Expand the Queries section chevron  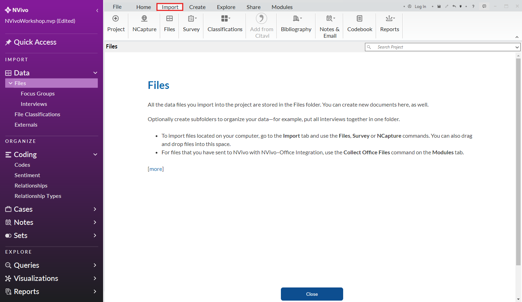click(95, 265)
